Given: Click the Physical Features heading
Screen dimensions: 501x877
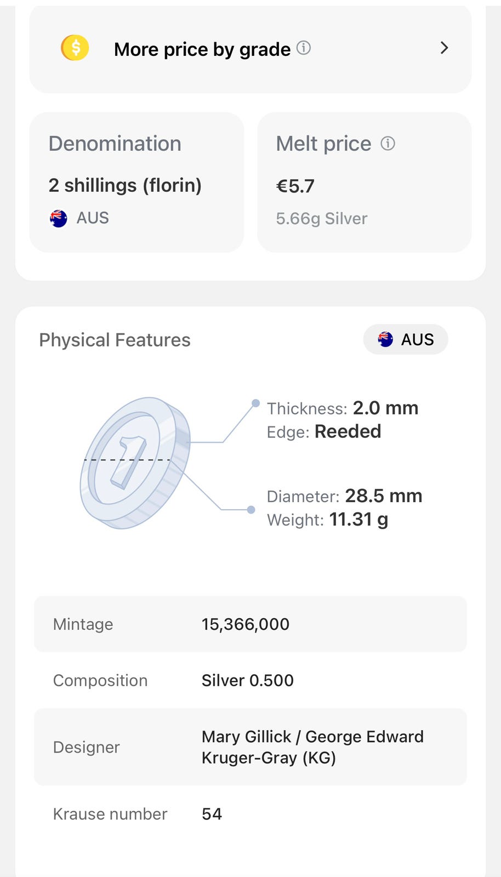Looking at the screenshot, I should (x=115, y=340).
